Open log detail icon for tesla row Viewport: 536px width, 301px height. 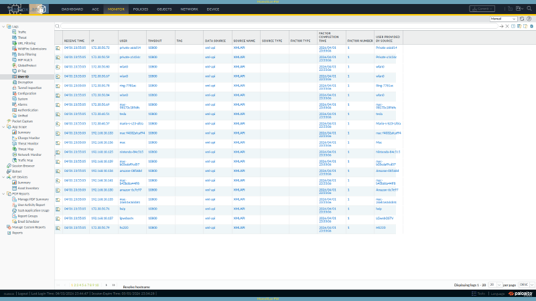58,114
